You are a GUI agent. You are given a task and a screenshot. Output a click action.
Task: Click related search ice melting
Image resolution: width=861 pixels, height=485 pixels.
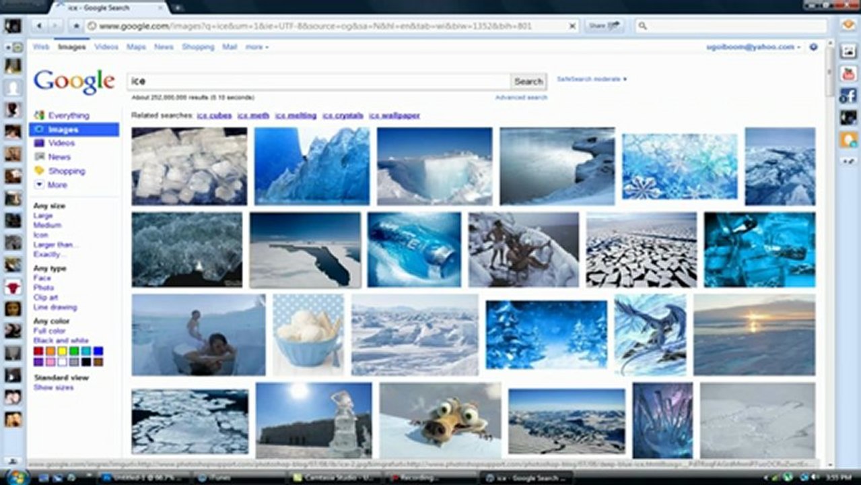[x=296, y=116]
